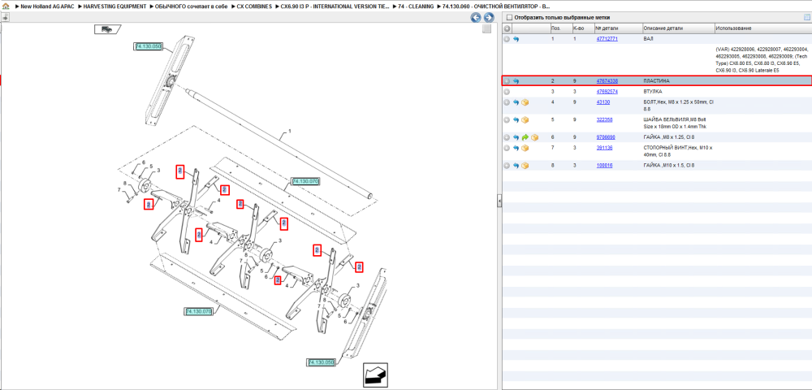812x390 pixels.
Task: Open the New Holland AG APAC breadcrumb
Action: (48, 6)
